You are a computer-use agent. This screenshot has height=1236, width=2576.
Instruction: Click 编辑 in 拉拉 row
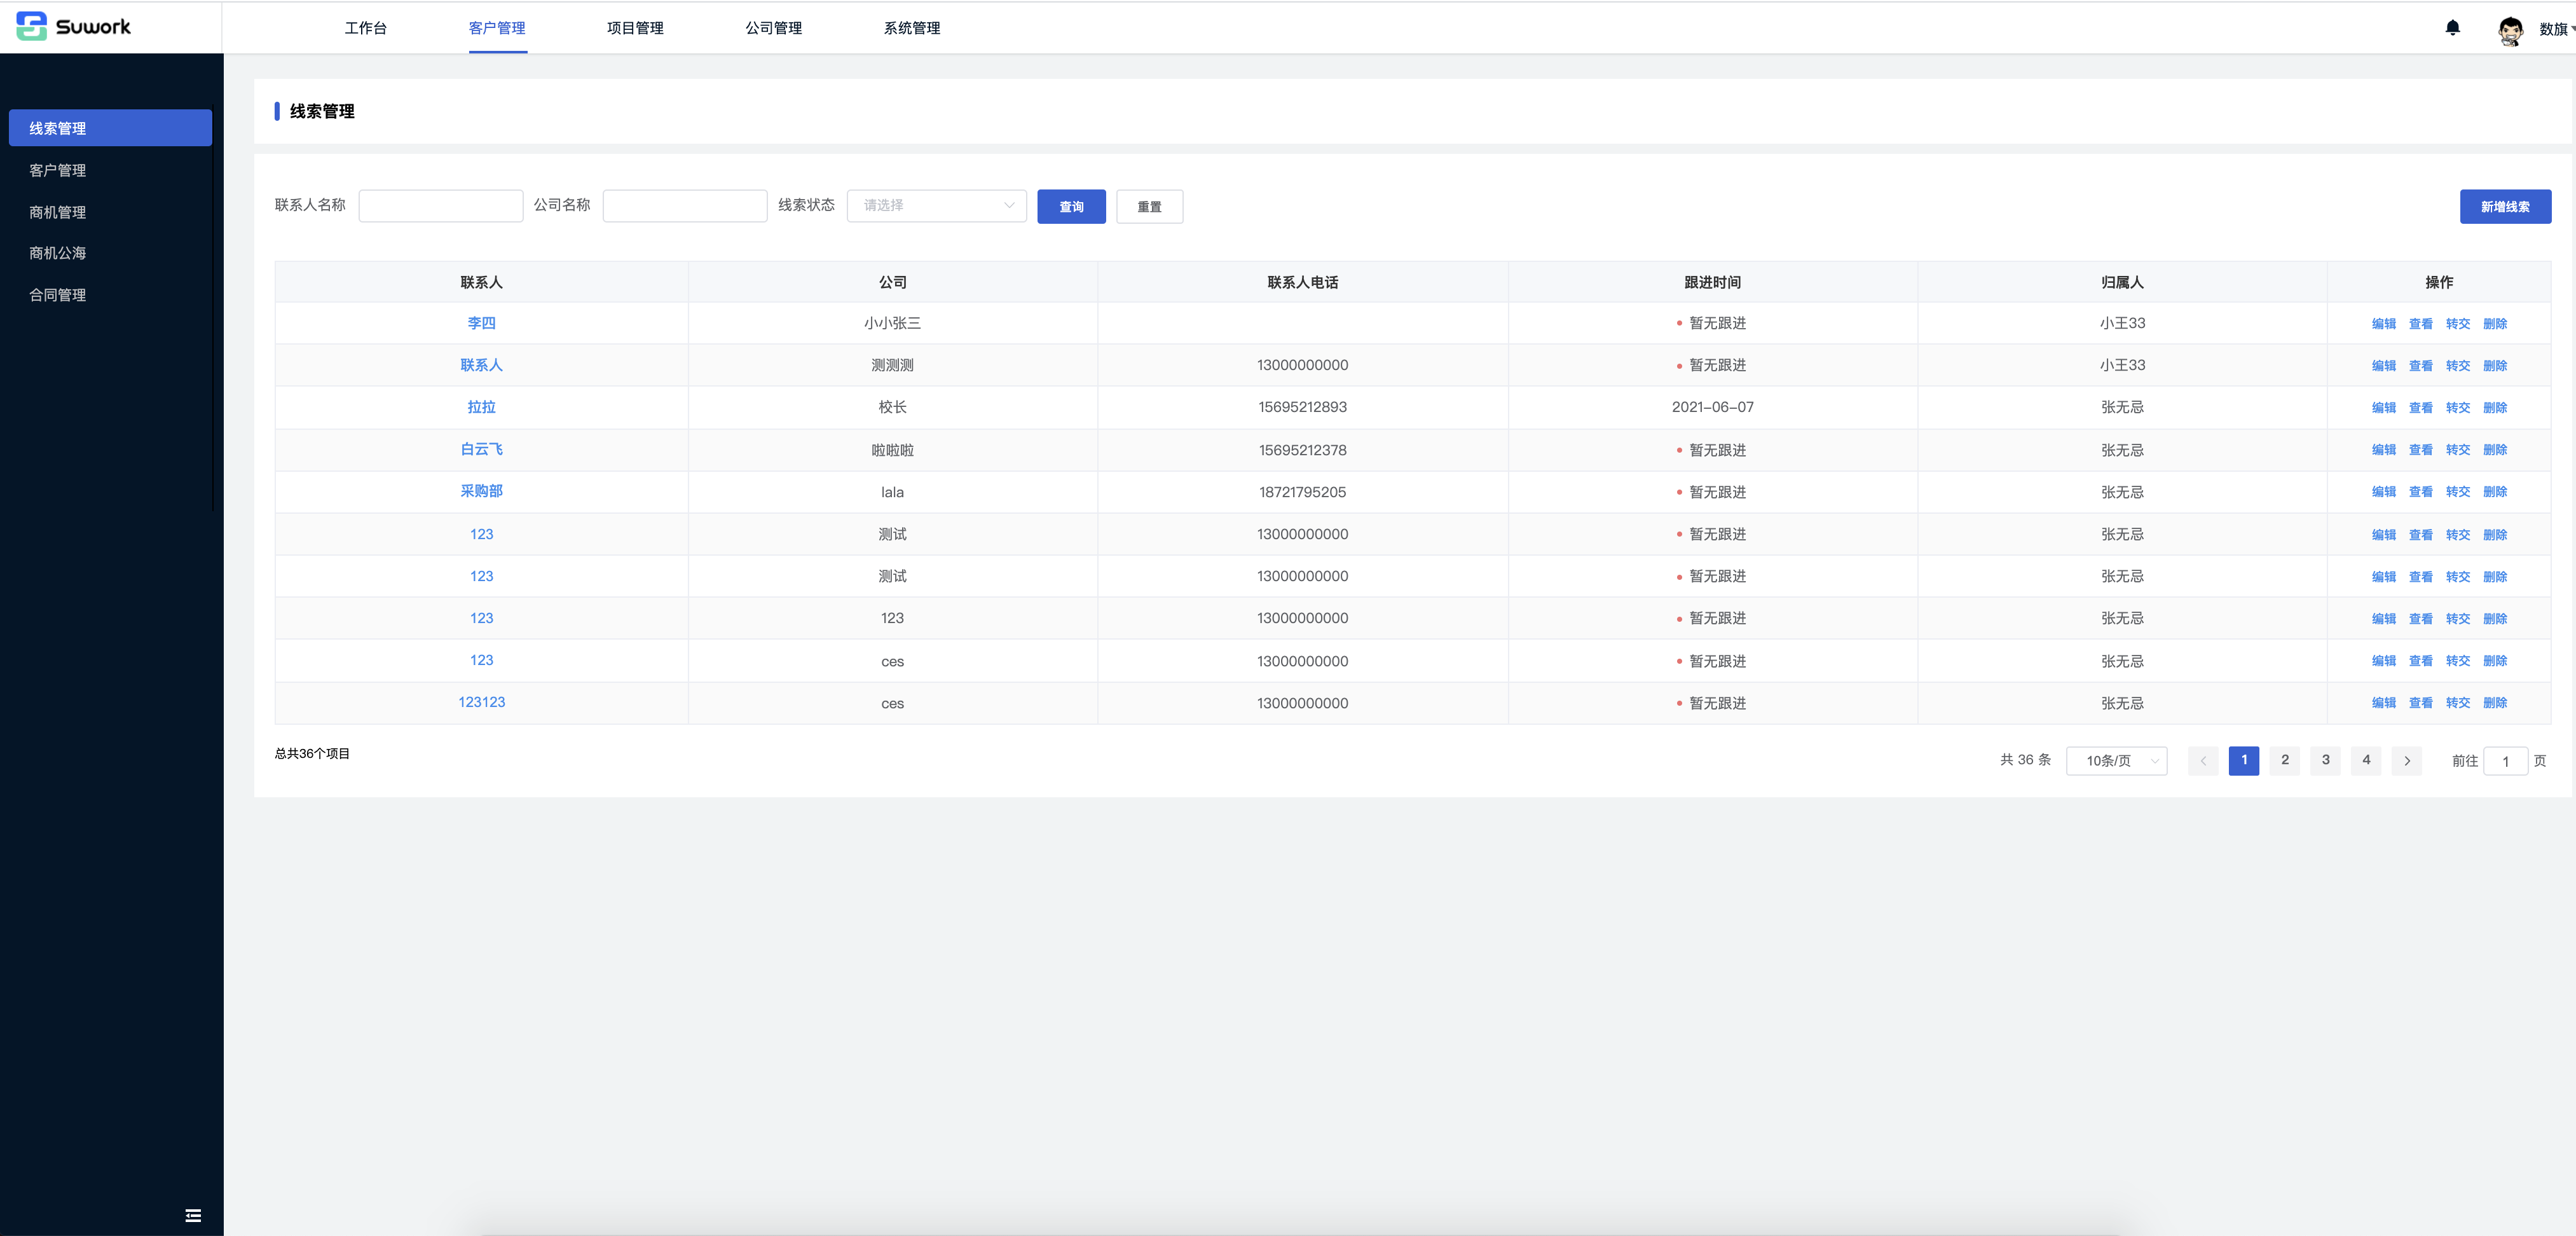pos(2383,408)
